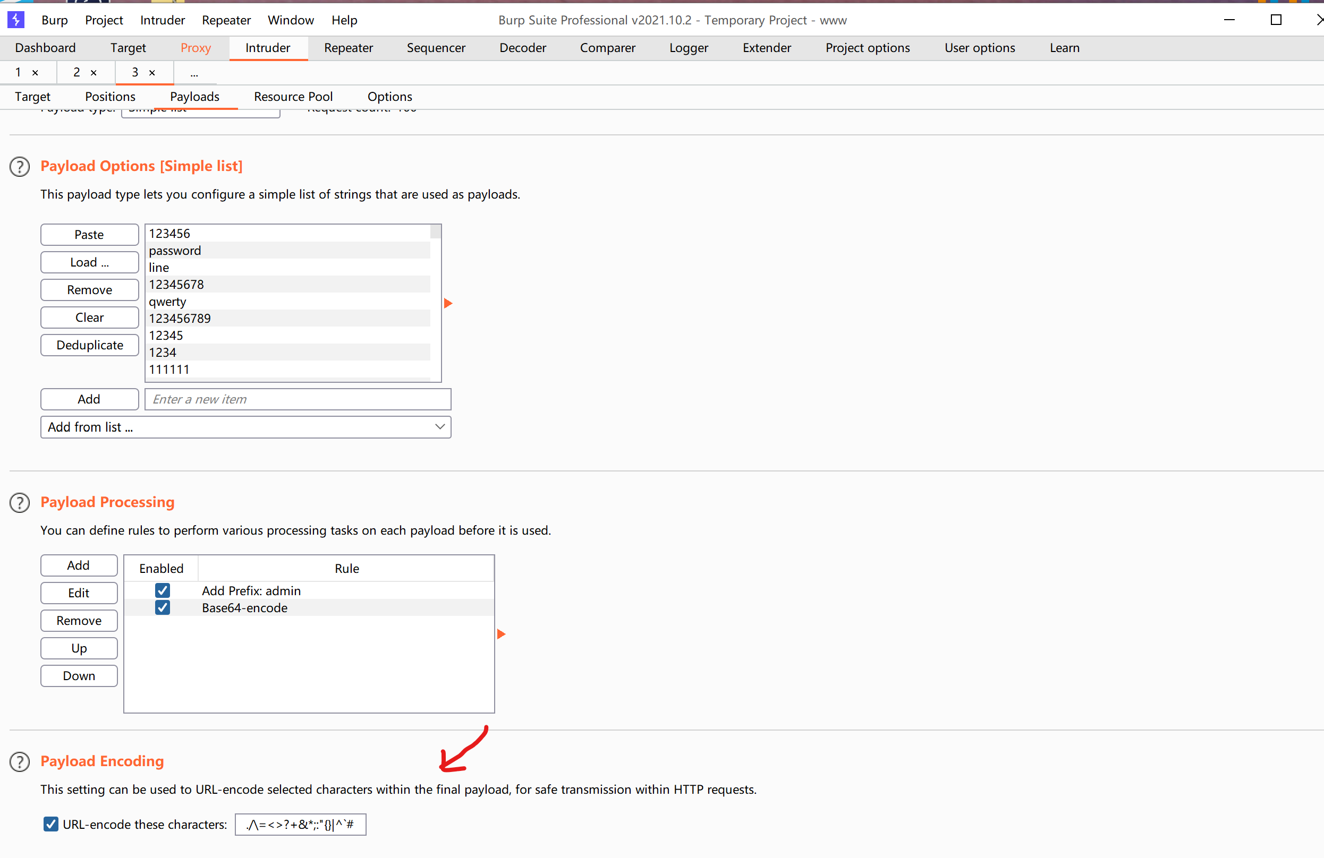The height and width of the screenshot is (858, 1324).
Task: Toggle Add Prefix: admin rule checkbox
Action: (x=163, y=590)
